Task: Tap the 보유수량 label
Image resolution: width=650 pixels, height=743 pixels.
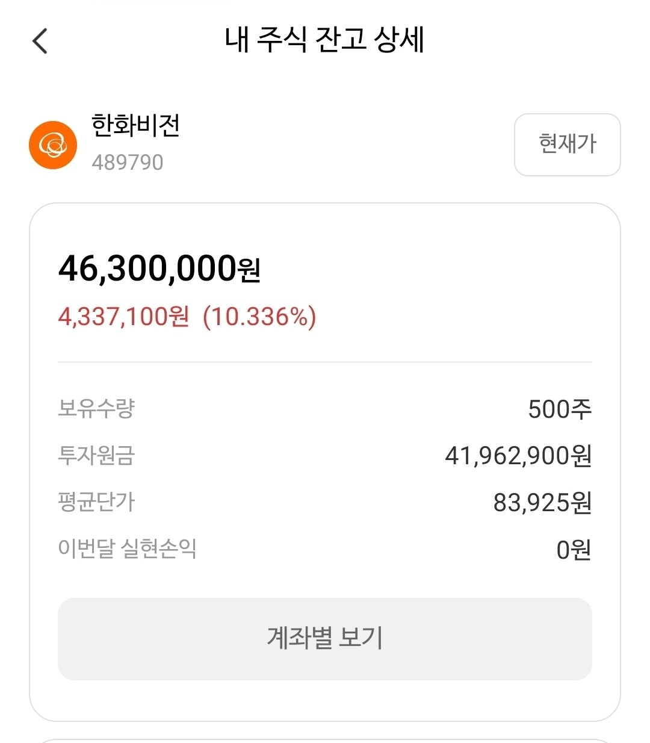Action: click(96, 409)
